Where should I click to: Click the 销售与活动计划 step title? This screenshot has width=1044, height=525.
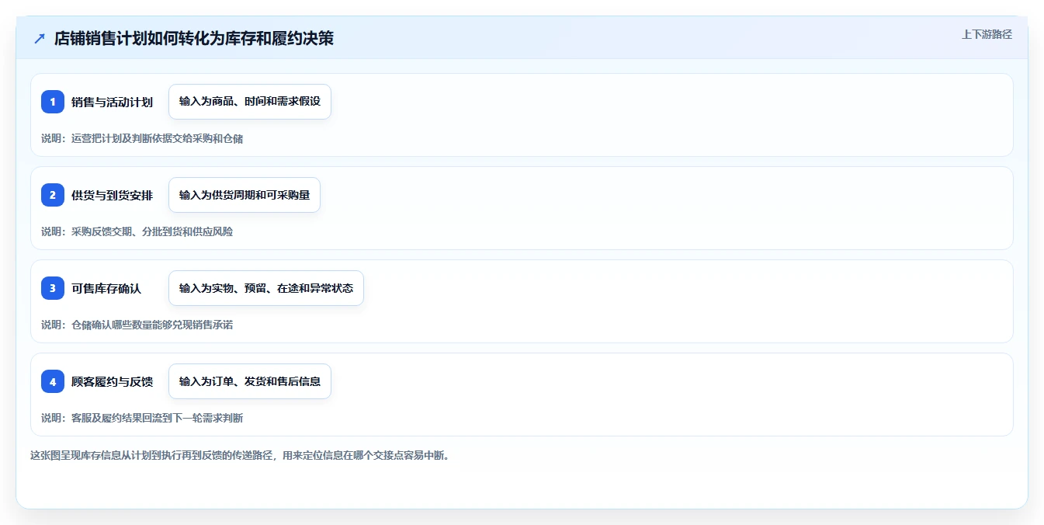pos(112,102)
